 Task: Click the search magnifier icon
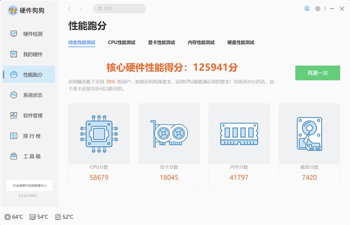point(100,9)
